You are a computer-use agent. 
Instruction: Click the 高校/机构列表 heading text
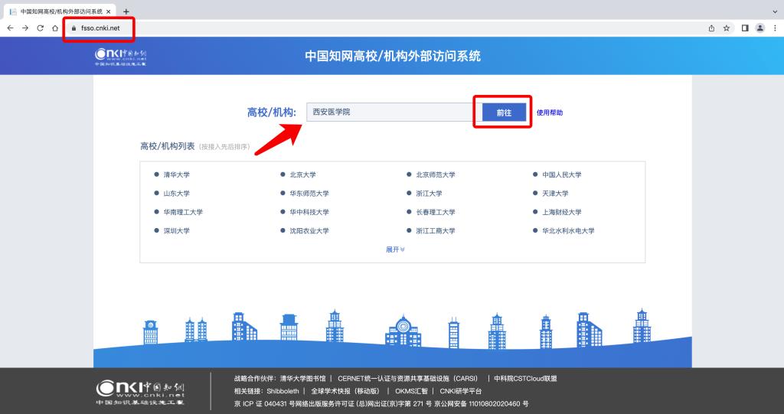coord(168,146)
